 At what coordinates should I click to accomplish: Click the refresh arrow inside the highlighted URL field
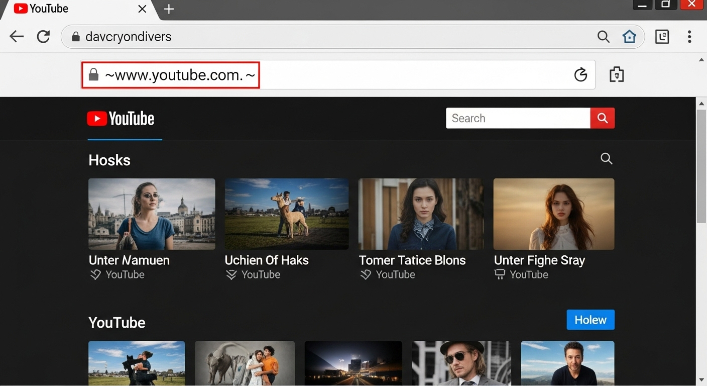pyautogui.click(x=580, y=74)
